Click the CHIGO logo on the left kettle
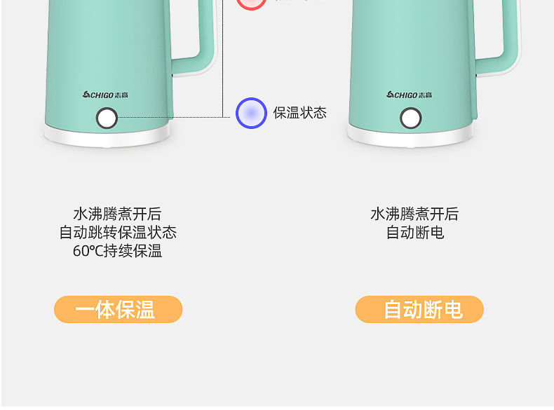The width and height of the screenshot is (554, 410). pos(105,95)
